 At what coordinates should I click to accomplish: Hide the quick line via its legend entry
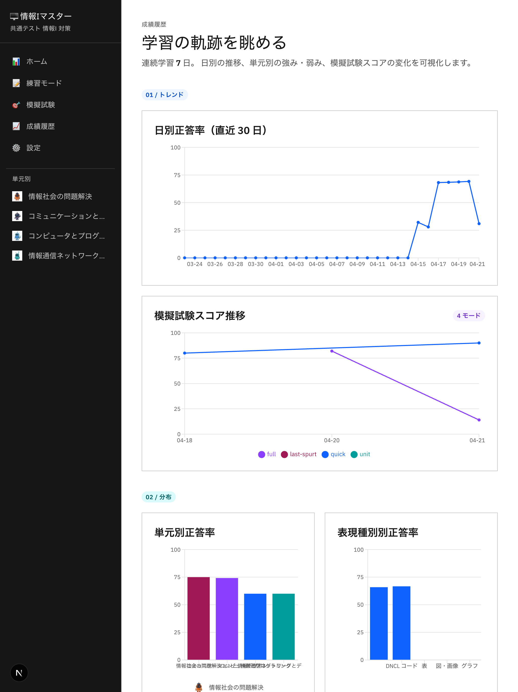[x=333, y=454]
